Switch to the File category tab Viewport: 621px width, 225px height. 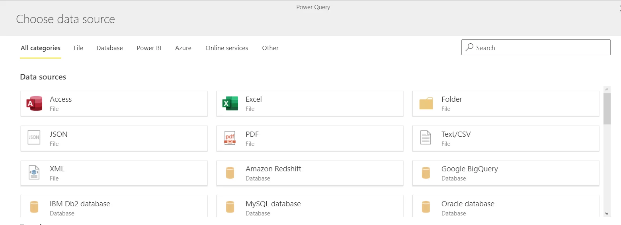point(78,48)
